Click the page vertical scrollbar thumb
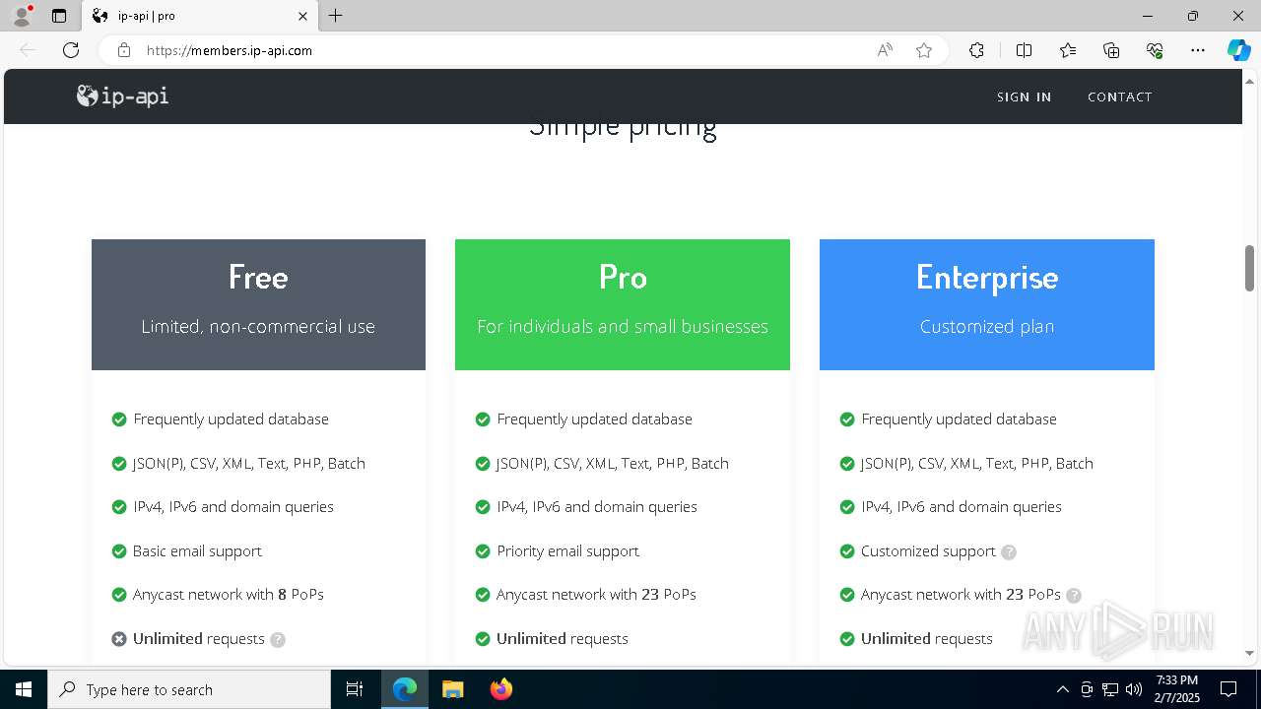The image size is (1261, 709). [1250, 268]
